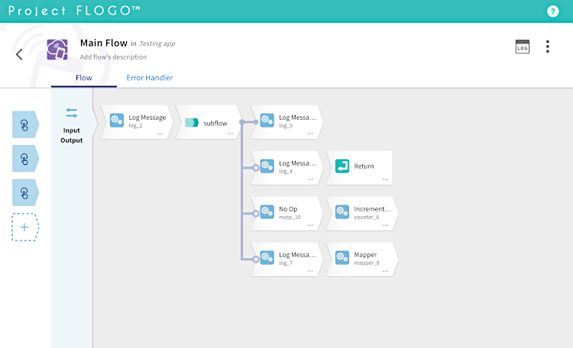Viewport: 573px width, 348px height.
Task: Select branch connector node to log_7
Action: coord(256,259)
